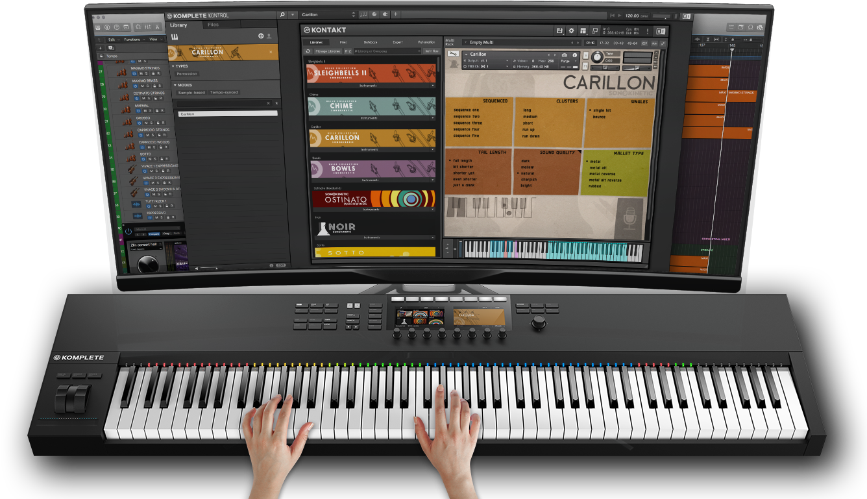Screen dimensions: 867x499
Task: Click the Manage Libraries button
Action: [x=328, y=51]
